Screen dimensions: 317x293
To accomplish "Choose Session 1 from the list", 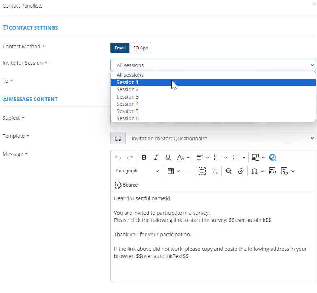I will 127,82.
